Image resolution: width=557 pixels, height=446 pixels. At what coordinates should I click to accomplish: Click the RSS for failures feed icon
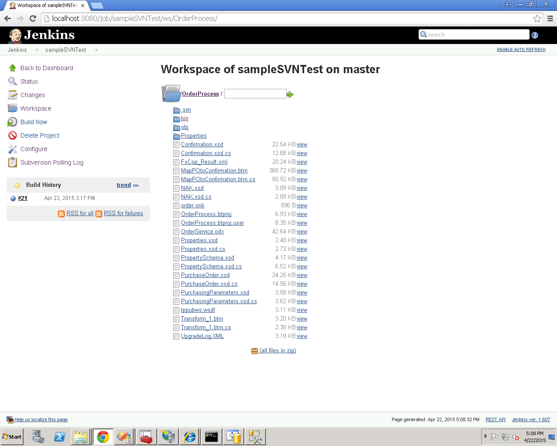pos(99,213)
